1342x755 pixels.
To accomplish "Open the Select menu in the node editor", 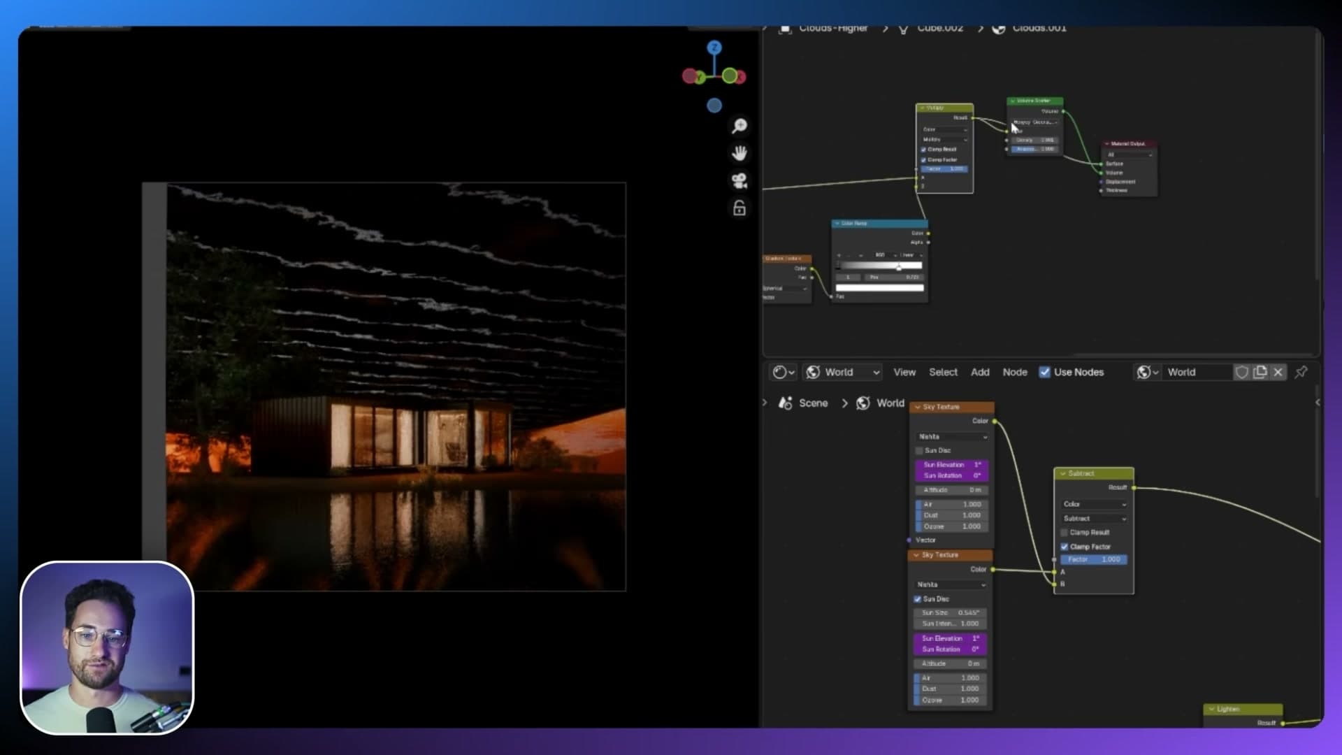I will [x=944, y=373].
